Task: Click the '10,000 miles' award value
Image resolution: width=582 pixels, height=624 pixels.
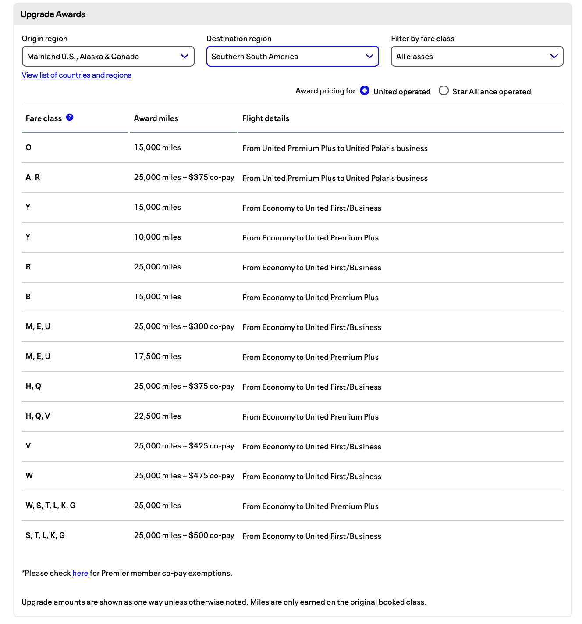Action: [x=157, y=237]
